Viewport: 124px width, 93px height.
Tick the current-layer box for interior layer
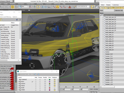point(32,86)
